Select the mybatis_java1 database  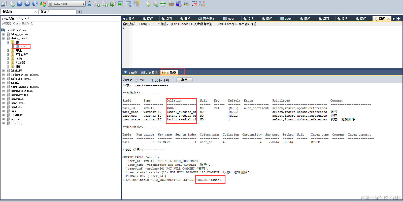tap(21, 79)
